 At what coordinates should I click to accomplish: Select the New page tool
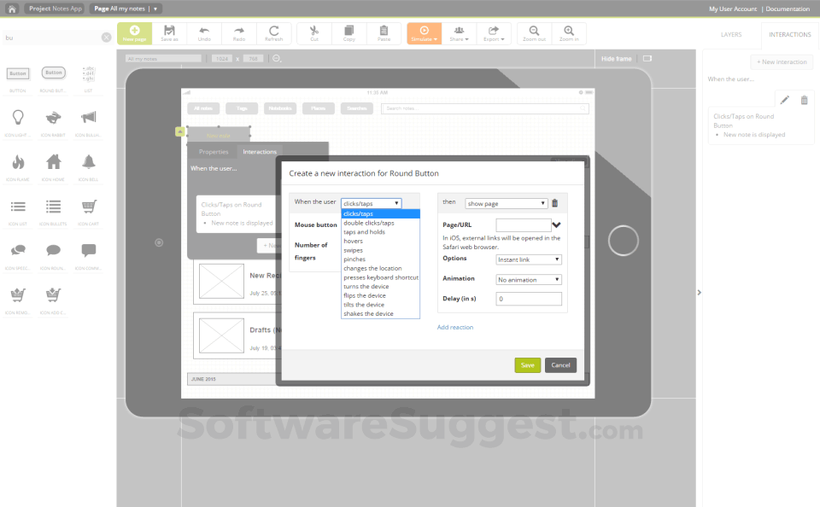pos(134,34)
